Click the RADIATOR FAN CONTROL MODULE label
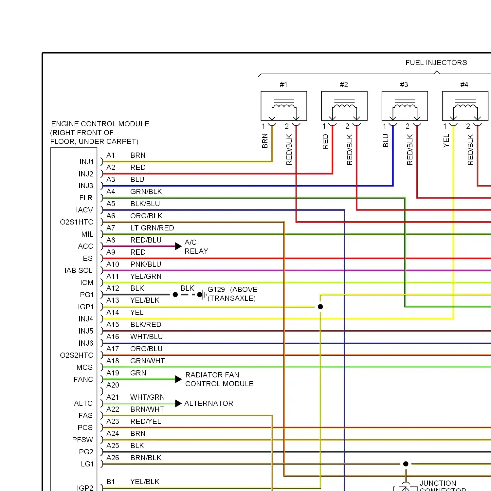Screen dimensions: 491x491 pos(219,379)
